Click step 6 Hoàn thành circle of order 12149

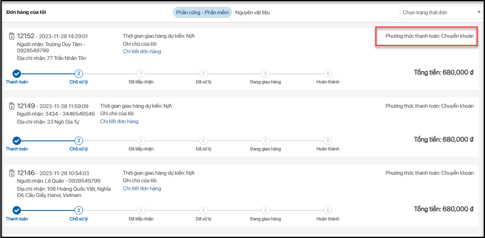pos(328,141)
